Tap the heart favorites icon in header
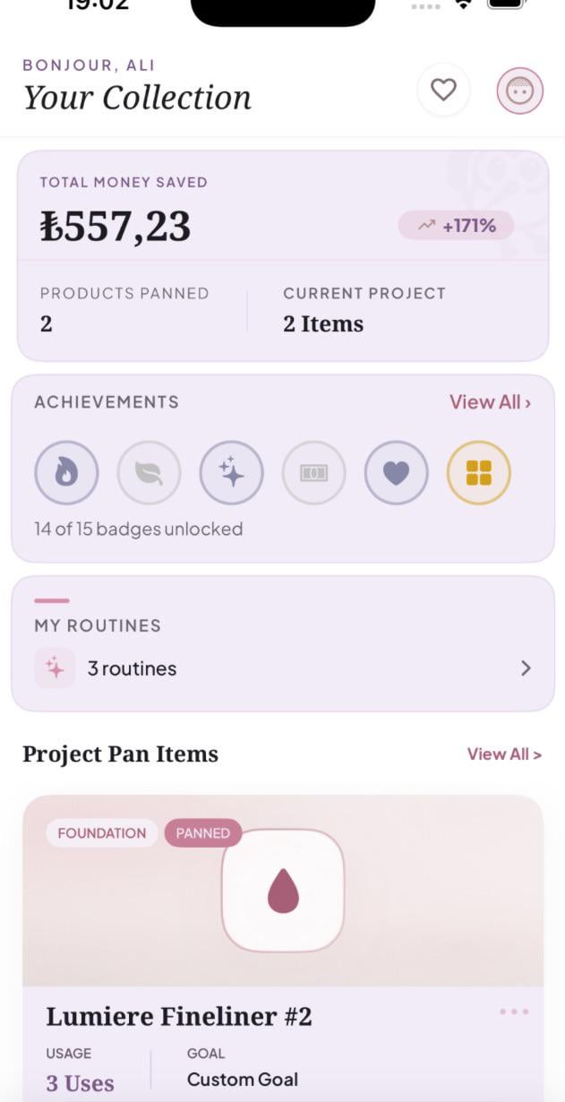Screen dimensions: 565x1102 point(443,90)
